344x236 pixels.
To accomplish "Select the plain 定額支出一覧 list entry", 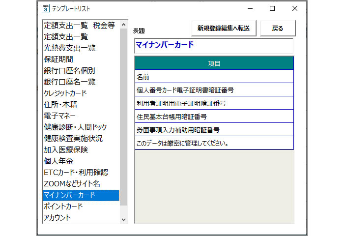I will 81,37.
